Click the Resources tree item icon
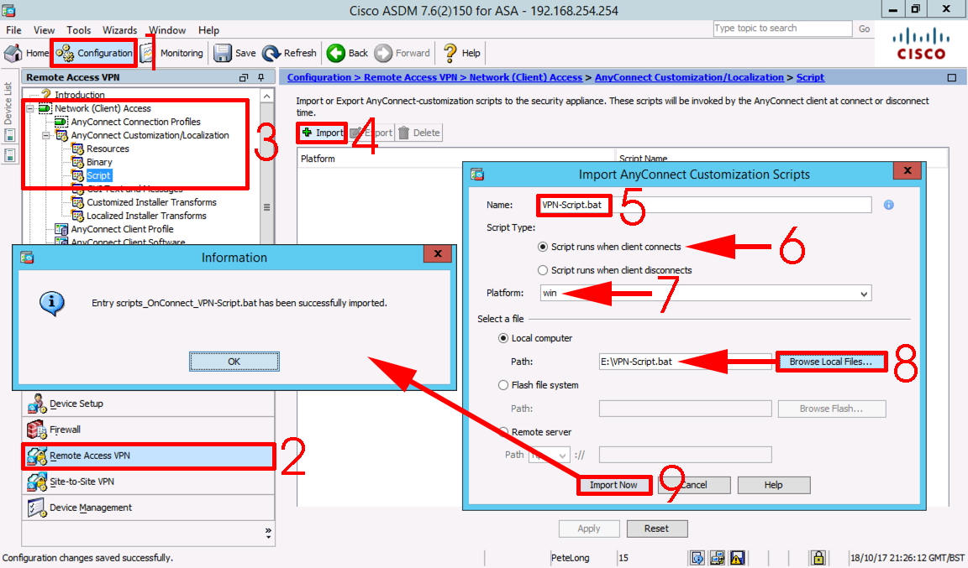This screenshot has height=568, width=968. [x=77, y=149]
